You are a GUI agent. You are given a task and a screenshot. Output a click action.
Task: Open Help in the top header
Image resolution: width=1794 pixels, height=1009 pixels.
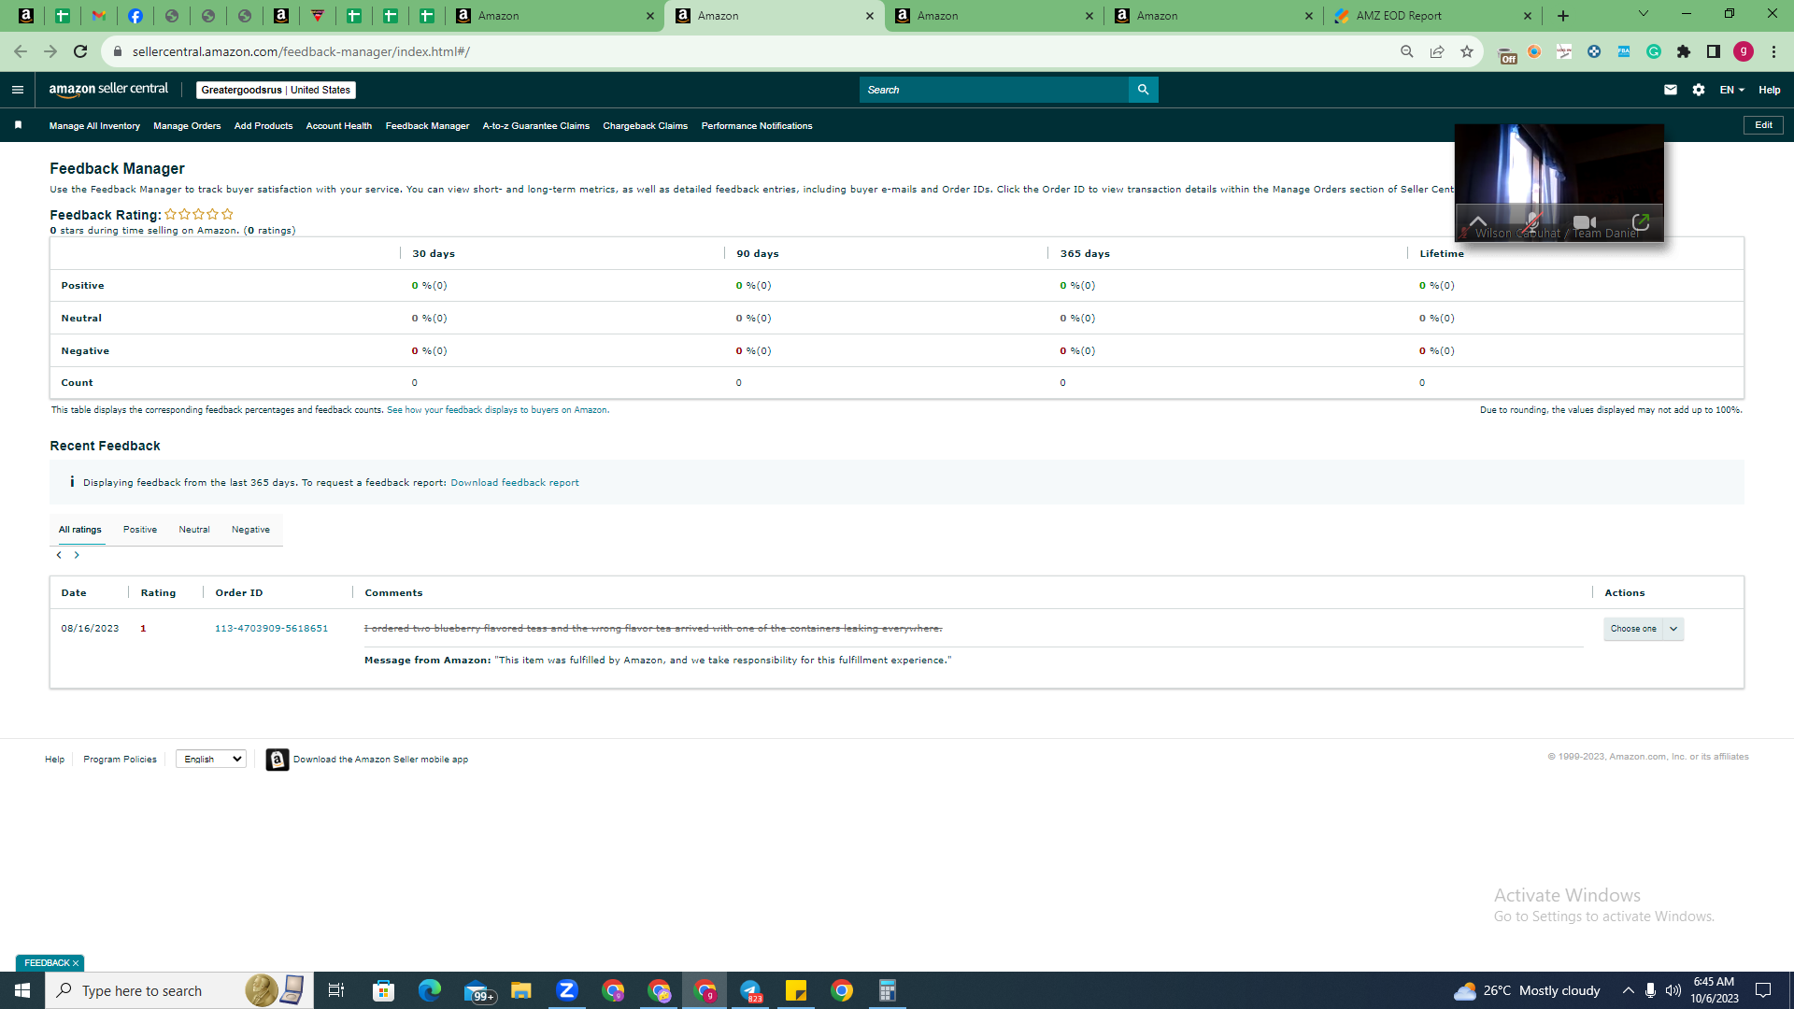pos(1770,90)
